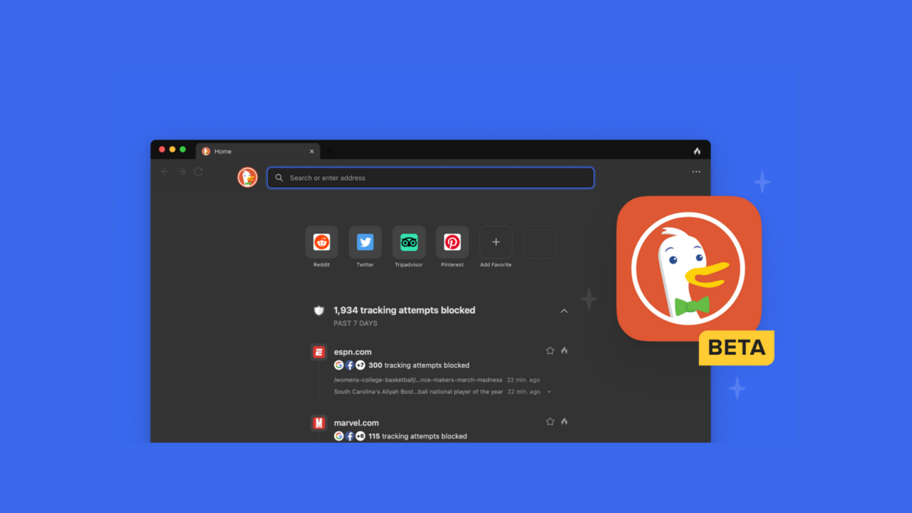Open Pinterest from favorites
The width and height of the screenshot is (912, 513).
click(452, 242)
